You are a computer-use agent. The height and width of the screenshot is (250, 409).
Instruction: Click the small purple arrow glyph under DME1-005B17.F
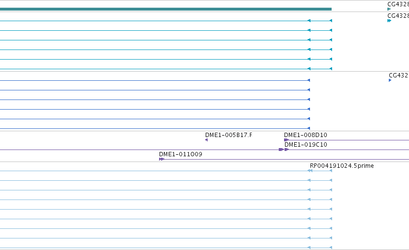(206, 140)
